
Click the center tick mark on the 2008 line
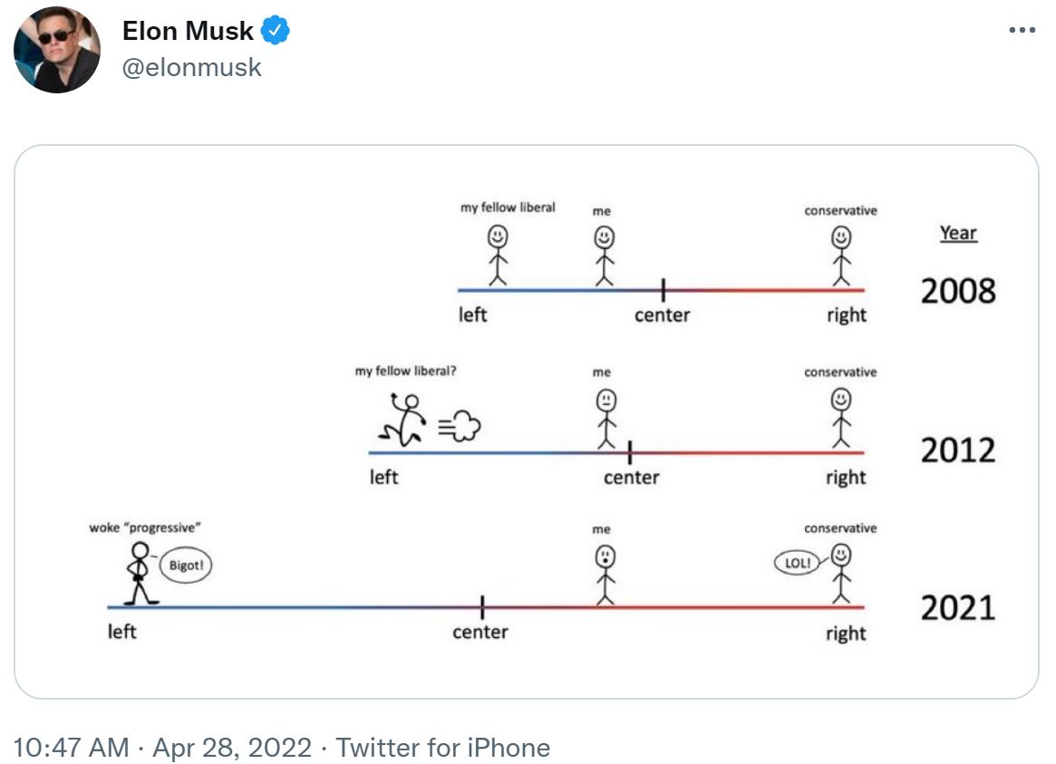664,290
